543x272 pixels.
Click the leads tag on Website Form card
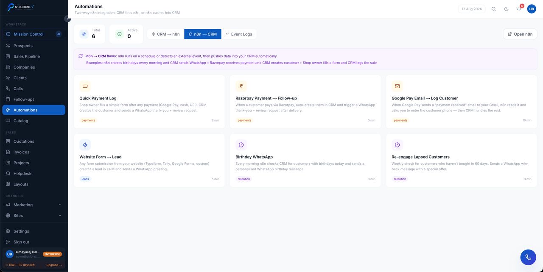pos(85,179)
